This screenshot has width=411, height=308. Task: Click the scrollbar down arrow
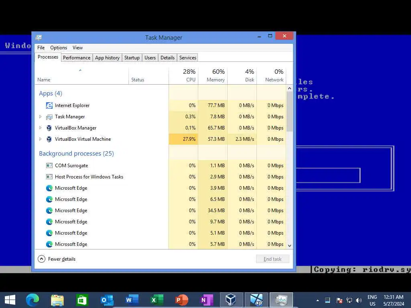289,246
